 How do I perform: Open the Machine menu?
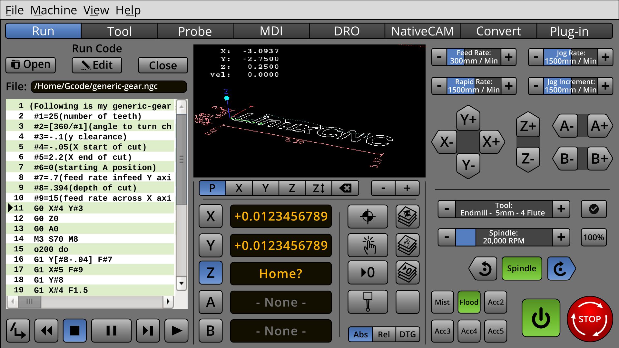click(54, 10)
